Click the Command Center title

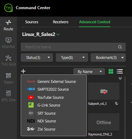pyautogui.click(x=33, y=8)
